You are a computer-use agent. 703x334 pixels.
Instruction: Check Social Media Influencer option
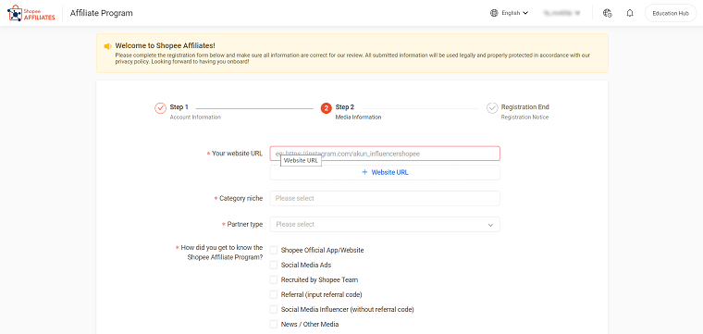274,309
